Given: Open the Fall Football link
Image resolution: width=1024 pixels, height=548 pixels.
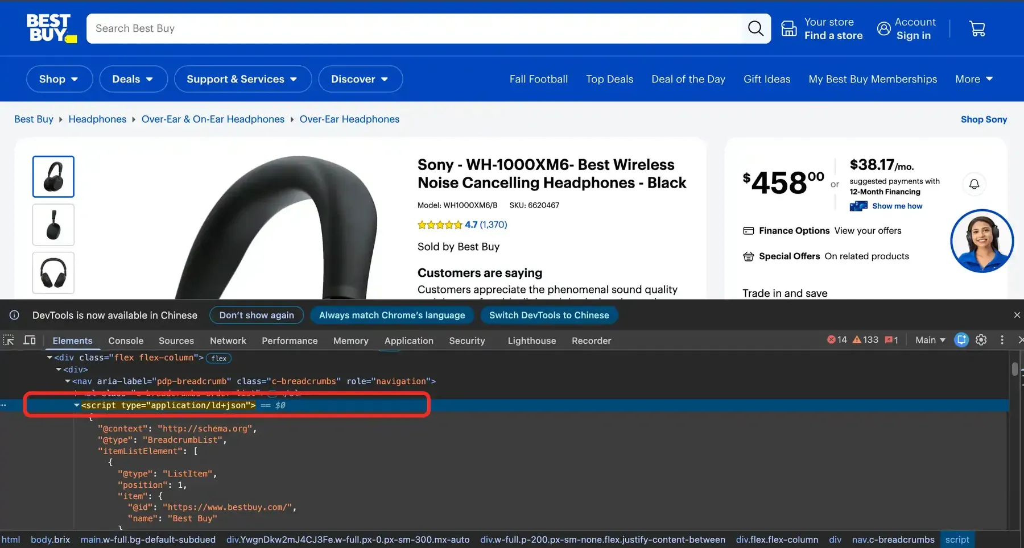Looking at the screenshot, I should (539, 79).
